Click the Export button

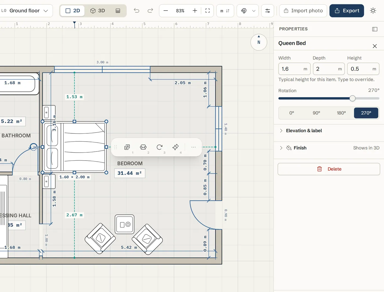[347, 11]
